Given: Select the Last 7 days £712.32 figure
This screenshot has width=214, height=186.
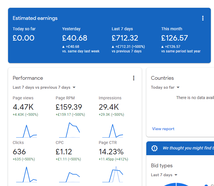Looking at the screenshot, I should coord(125,38).
